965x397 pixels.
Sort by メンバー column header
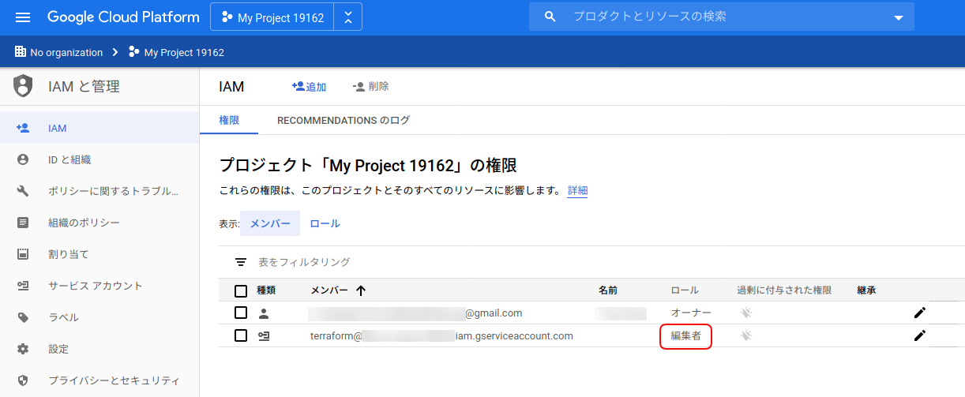(329, 290)
